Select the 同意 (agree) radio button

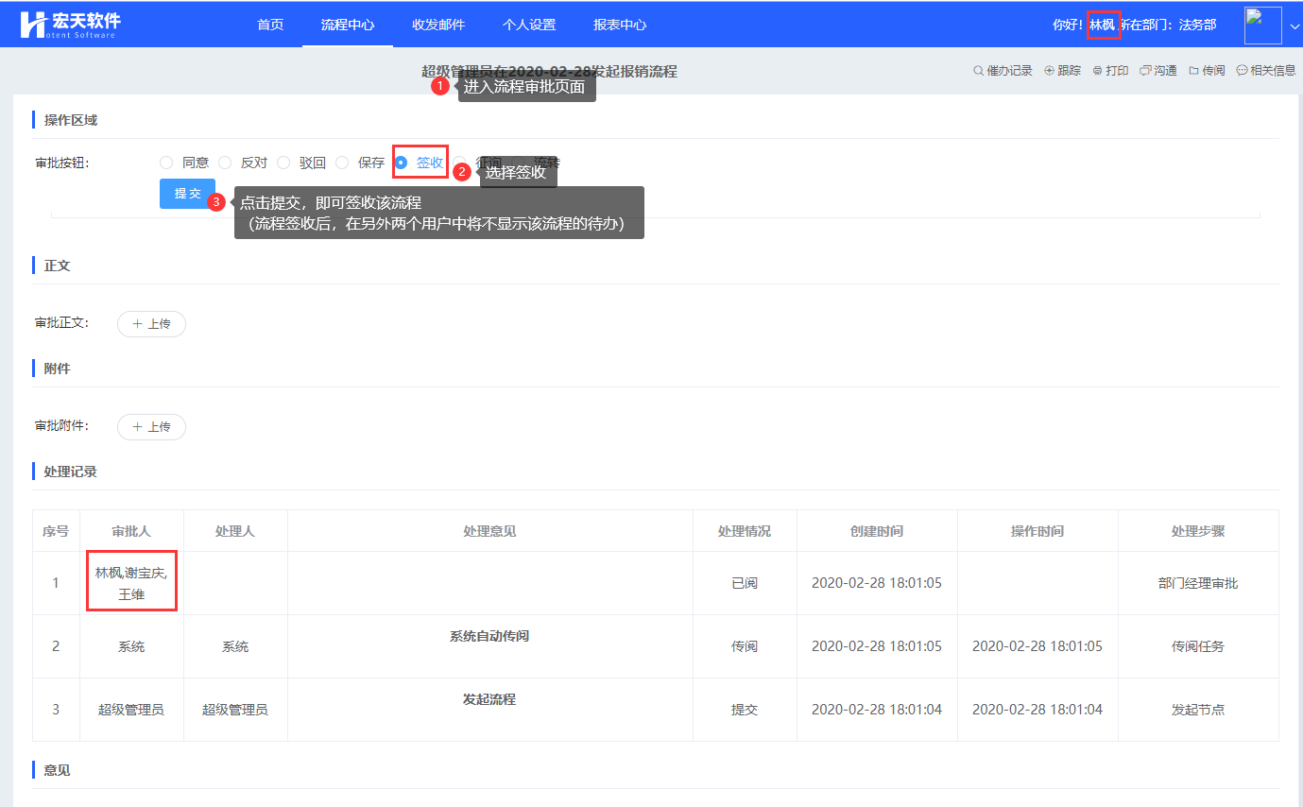[166, 163]
